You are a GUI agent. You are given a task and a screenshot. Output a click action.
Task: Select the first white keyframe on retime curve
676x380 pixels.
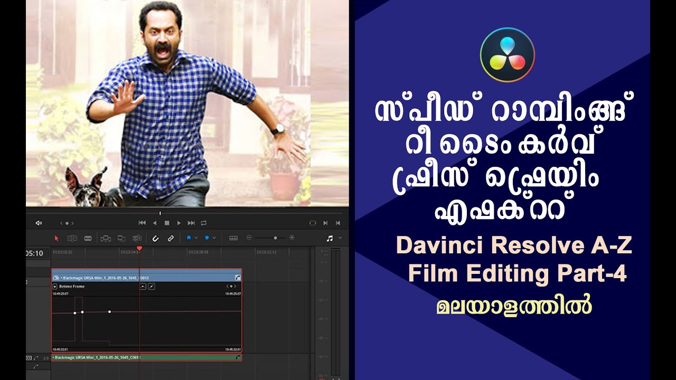pos(75,313)
